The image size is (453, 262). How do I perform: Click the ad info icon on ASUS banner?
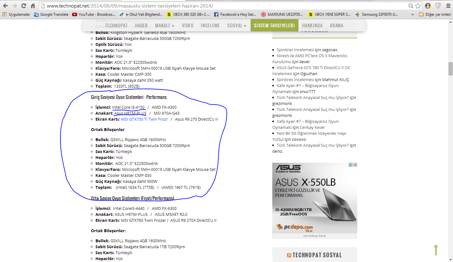(x=350, y=165)
